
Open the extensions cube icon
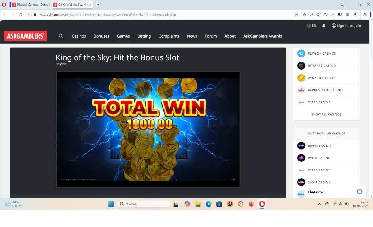coord(365,15)
